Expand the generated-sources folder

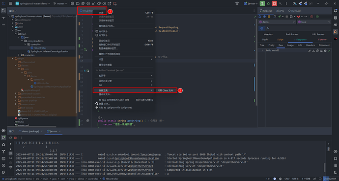[16, 93]
